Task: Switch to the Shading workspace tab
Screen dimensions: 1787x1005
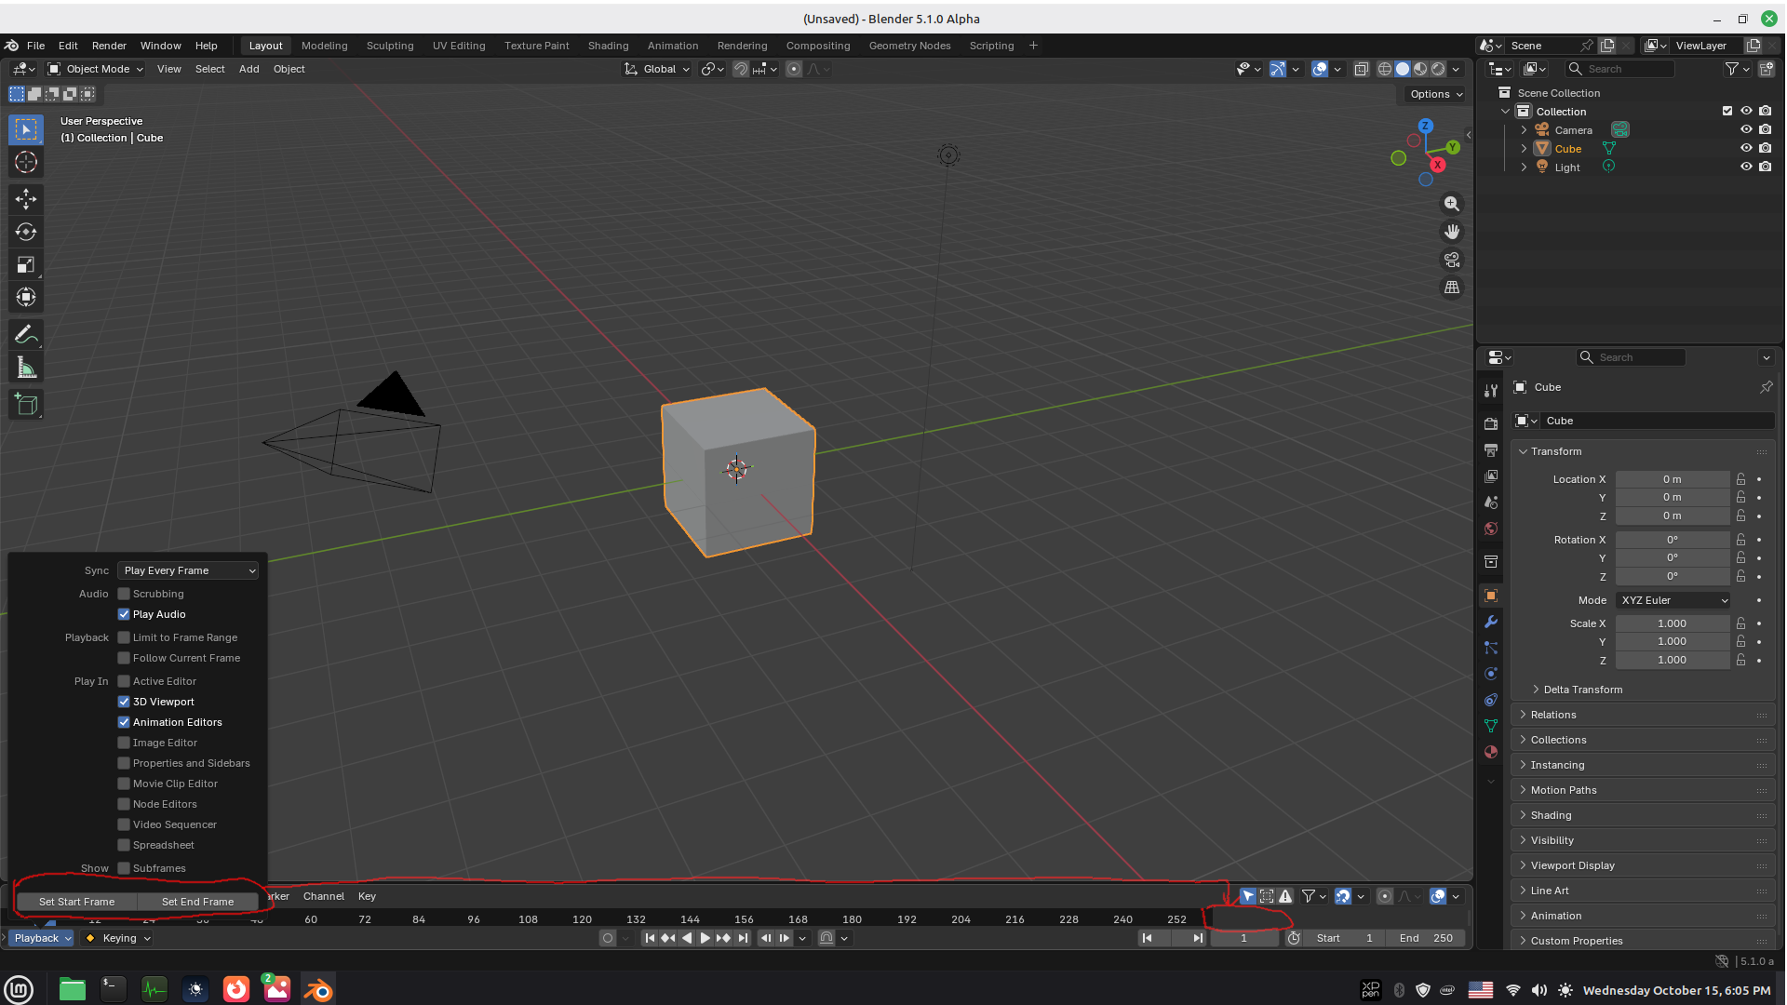Action: click(608, 46)
